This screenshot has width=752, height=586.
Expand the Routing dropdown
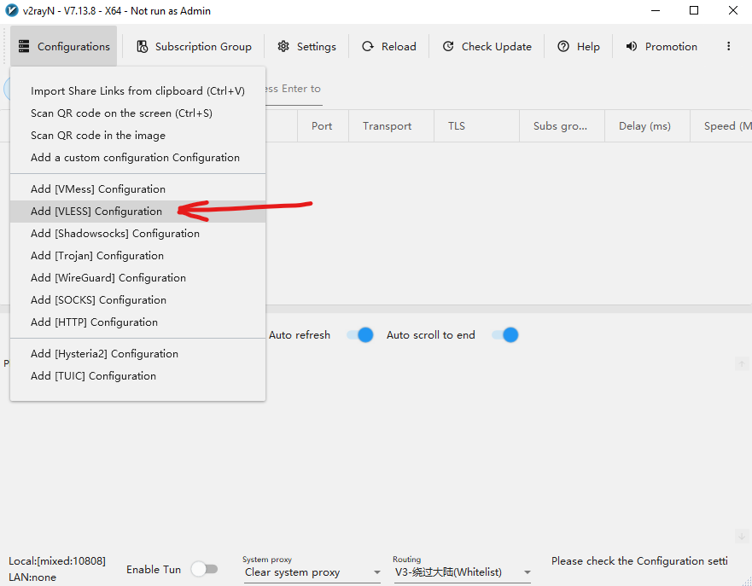pyautogui.click(x=462, y=572)
